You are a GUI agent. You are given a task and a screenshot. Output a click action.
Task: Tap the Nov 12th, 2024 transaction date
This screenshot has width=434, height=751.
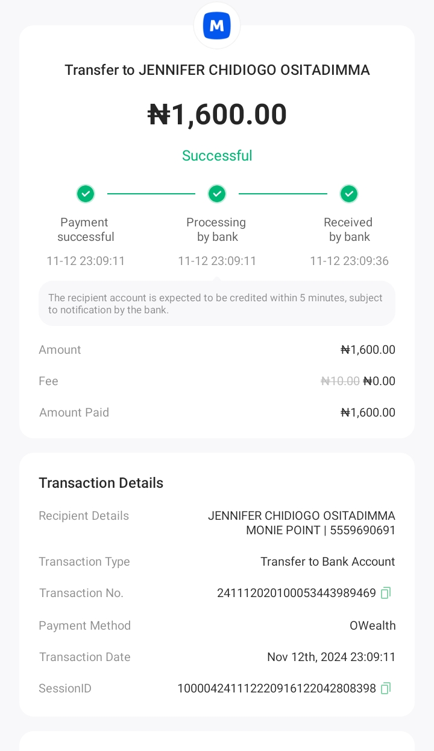[331, 657]
